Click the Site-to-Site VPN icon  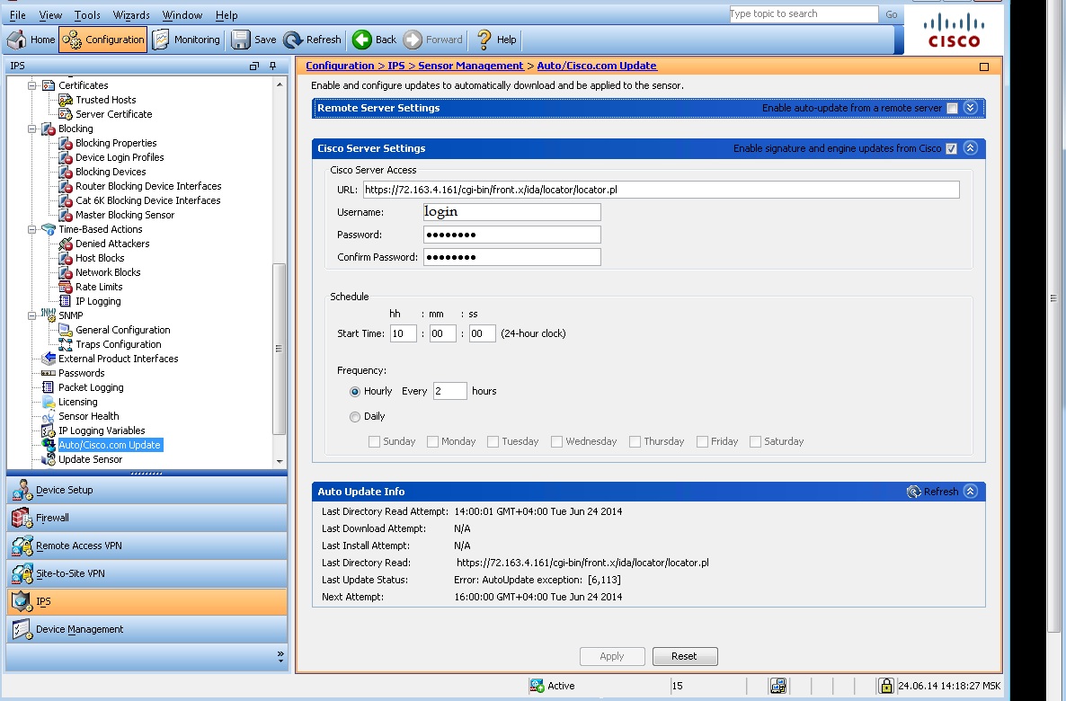pyautogui.click(x=22, y=573)
